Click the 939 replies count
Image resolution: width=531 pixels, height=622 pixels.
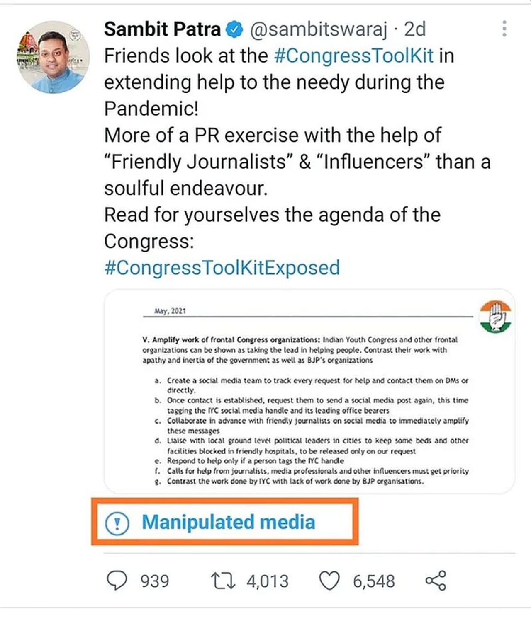pyautogui.click(x=155, y=581)
